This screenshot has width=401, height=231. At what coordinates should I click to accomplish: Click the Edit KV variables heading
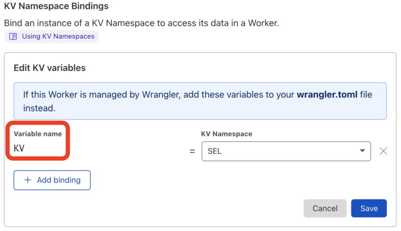click(x=50, y=68)
